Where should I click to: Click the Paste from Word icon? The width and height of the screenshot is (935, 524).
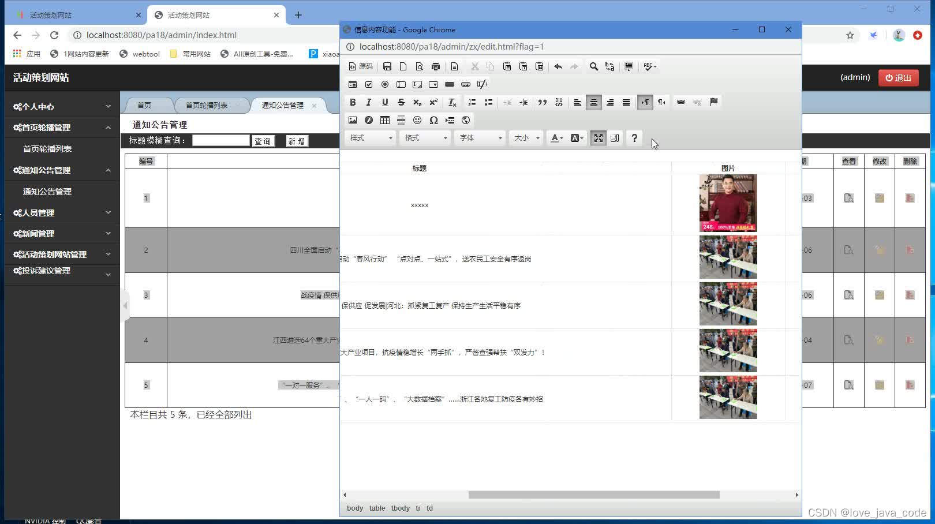pyautogui.click(x=539, y=66)
